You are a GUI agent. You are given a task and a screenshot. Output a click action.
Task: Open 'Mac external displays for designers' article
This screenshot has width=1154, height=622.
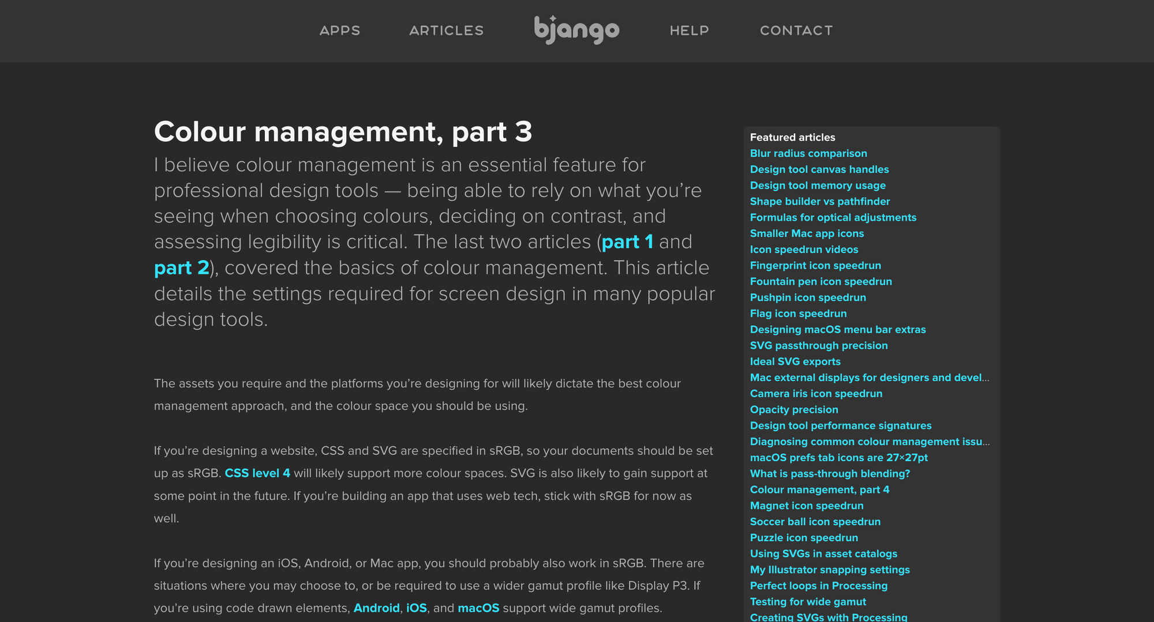pos(870,378)
